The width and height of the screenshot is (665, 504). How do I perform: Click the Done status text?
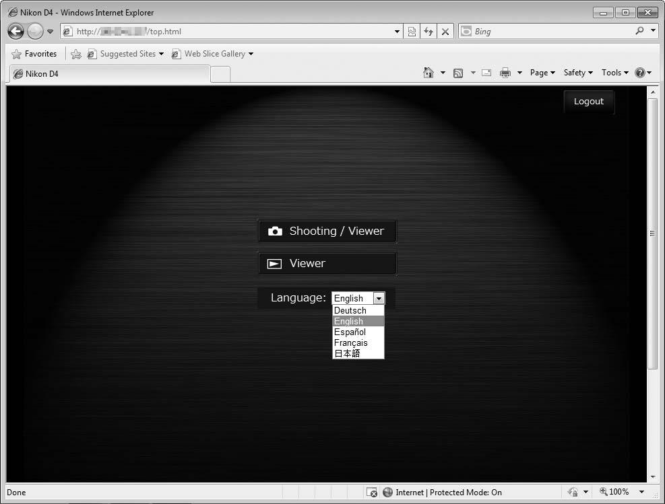[x=17, y=492]
